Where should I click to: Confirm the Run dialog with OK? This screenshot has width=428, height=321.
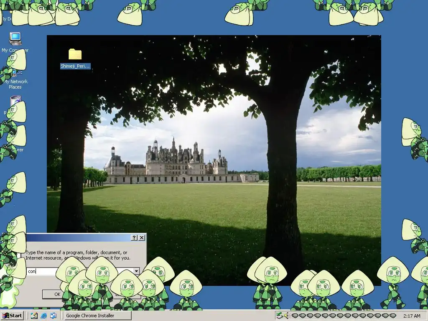coord(57,294)
